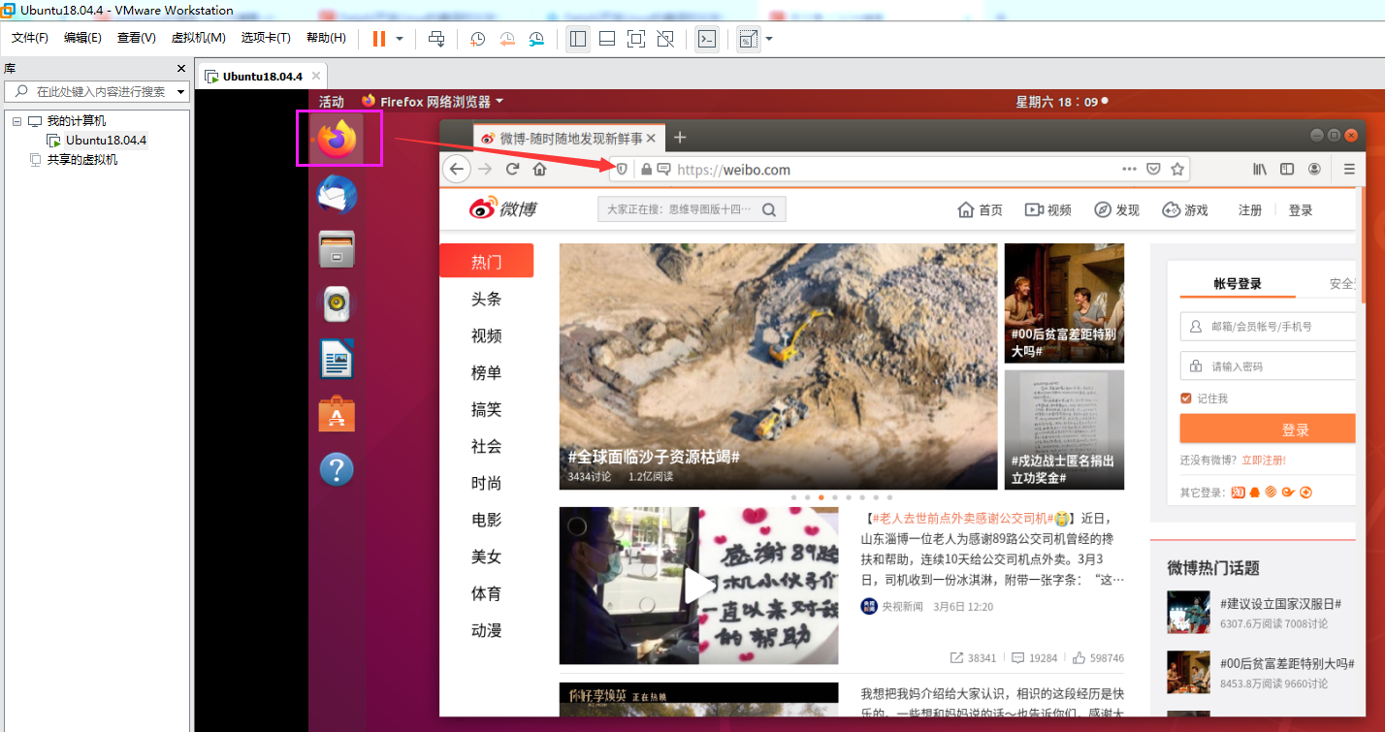Expand the stretch guest display dropdown arrow
This screenshot has height=732, width=1385.
pos(769,39)
